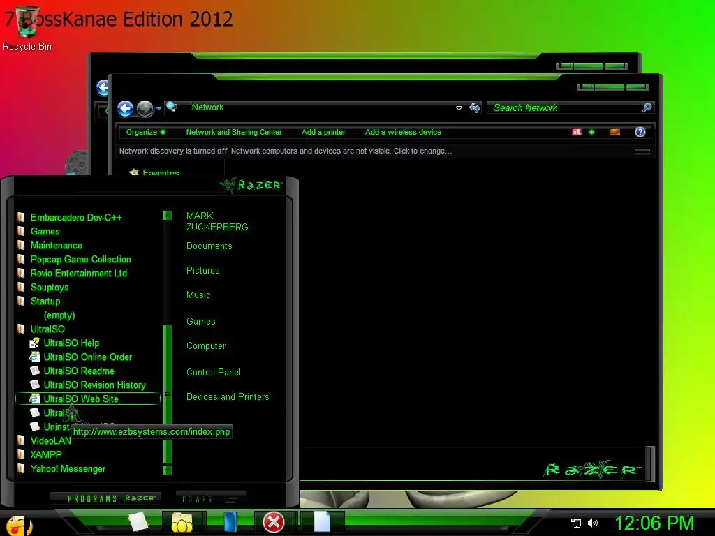The image size is (715, 536).
Task: Click the UltraISO Help icon
Action: click(x=35, y=343)
